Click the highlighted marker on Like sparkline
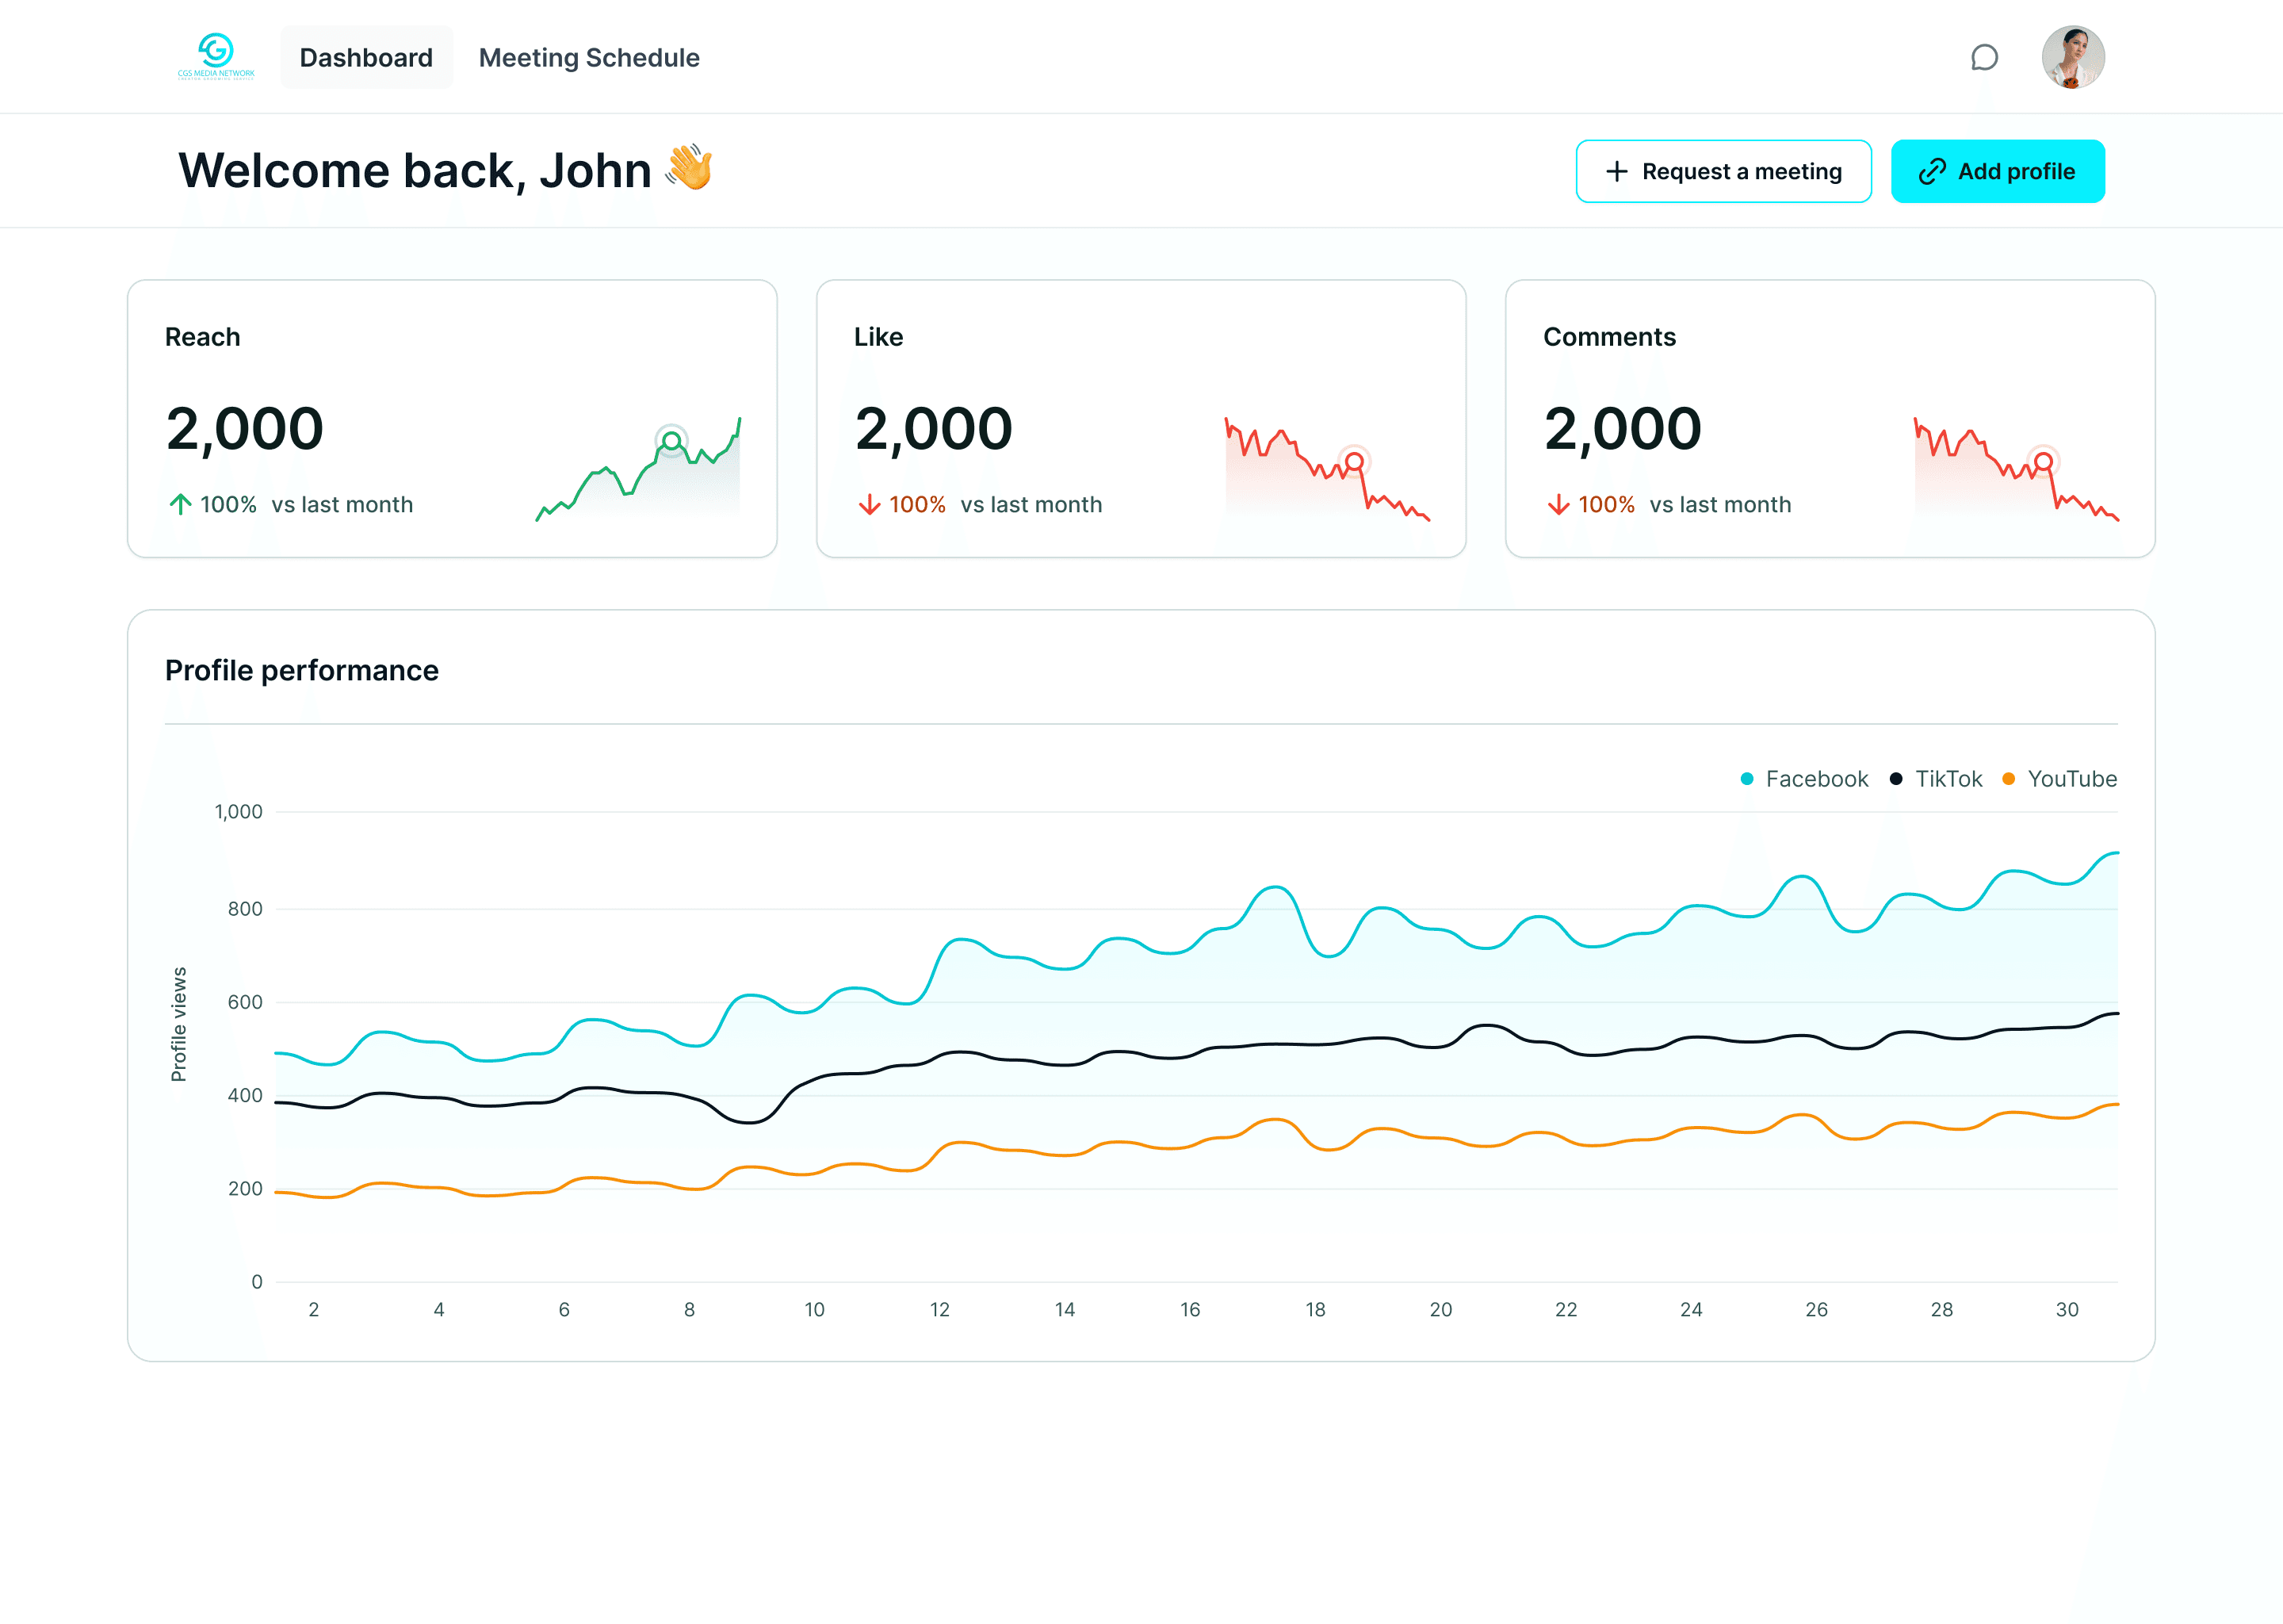 [x=1353, y=461]
